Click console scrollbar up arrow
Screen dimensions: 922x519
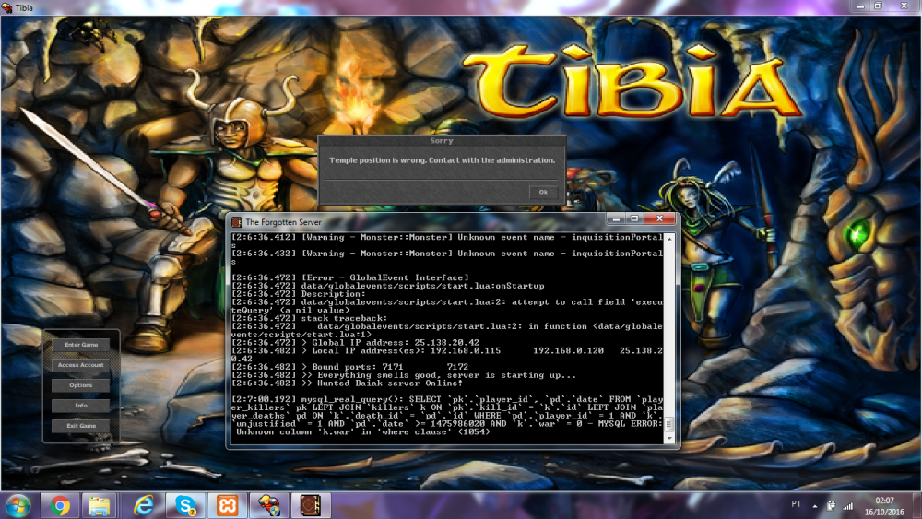coord(669,240)
